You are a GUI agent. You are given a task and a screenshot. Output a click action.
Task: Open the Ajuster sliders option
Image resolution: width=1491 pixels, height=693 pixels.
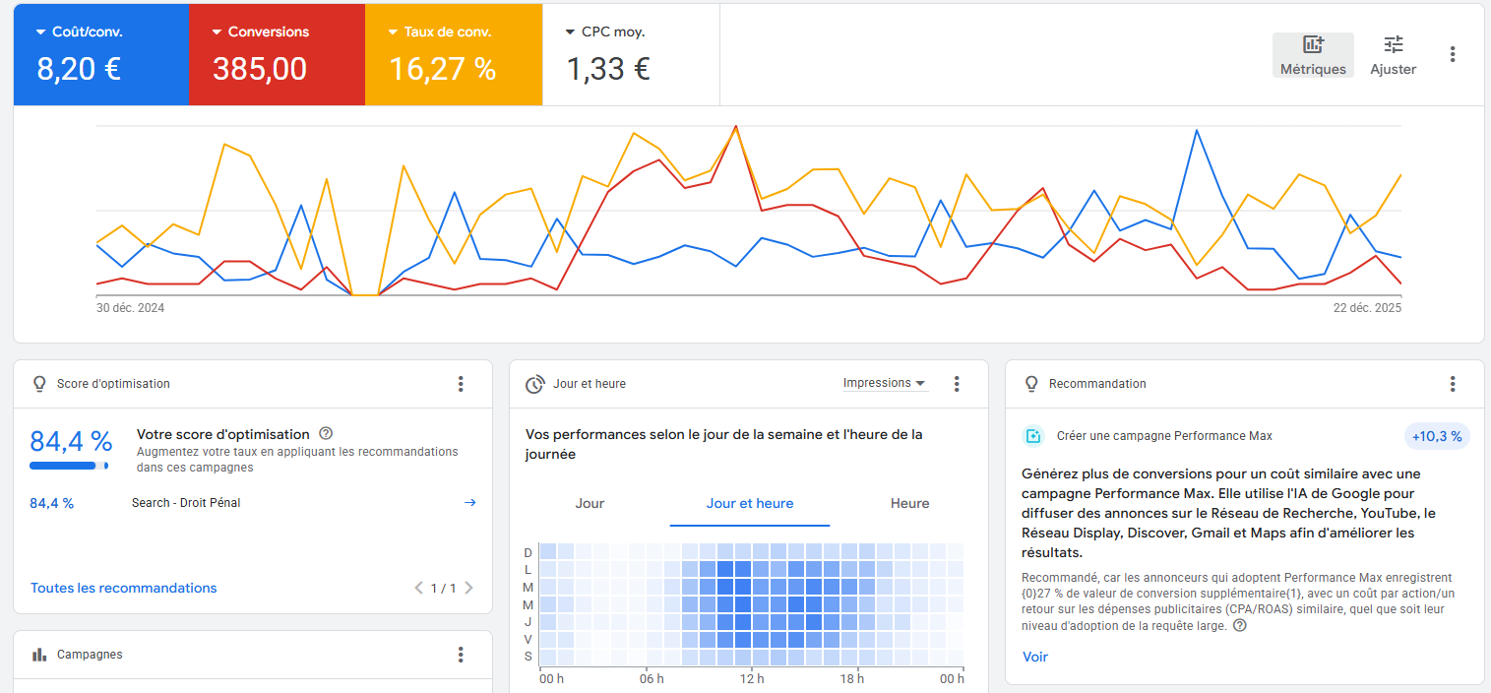(x=1394, y=55)
